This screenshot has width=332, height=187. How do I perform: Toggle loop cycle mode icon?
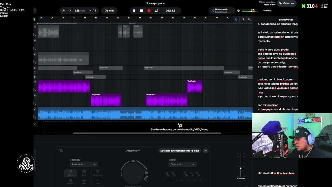coord(156,11)
